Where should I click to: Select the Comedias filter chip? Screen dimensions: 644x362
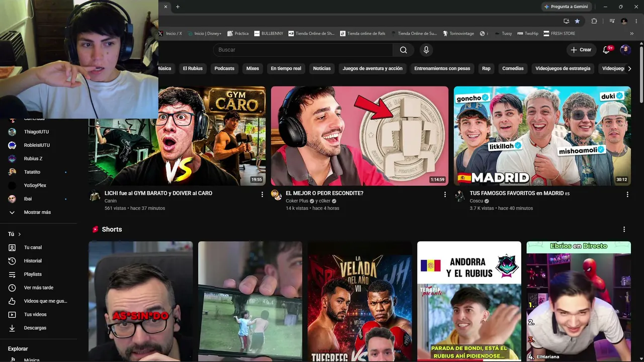tap(513, 68)
